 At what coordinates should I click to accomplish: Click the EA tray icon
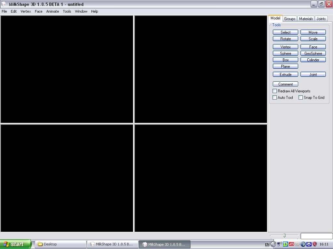tap(297, 244)
